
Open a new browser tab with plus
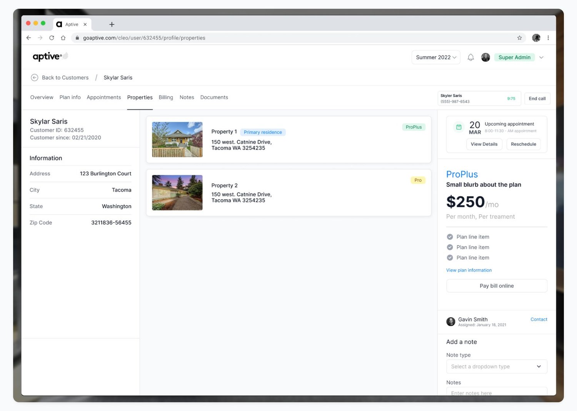coord(112,24)
